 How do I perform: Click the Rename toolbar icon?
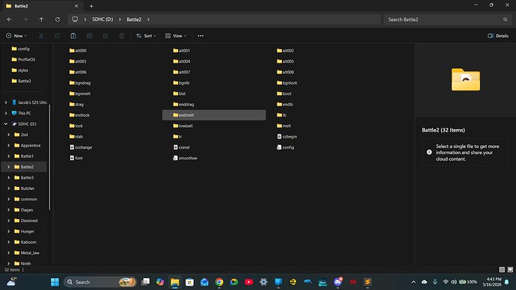click(89, 36)
